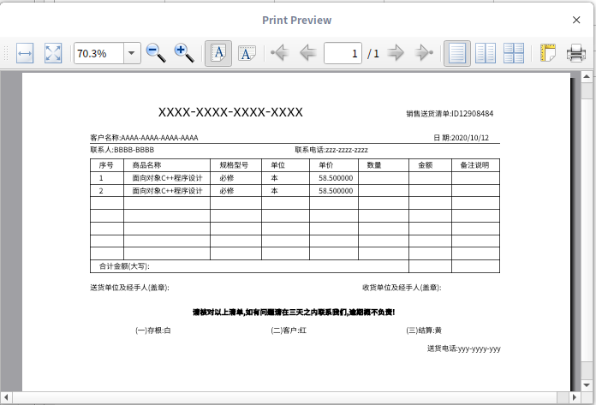
Task: Click the ID12908484 order number text
Action: [x=472, y=114]
